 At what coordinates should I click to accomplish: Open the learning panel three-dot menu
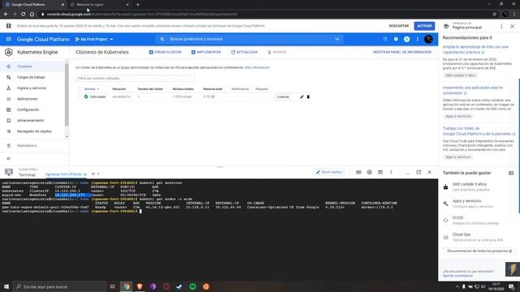tap(501, 26)
